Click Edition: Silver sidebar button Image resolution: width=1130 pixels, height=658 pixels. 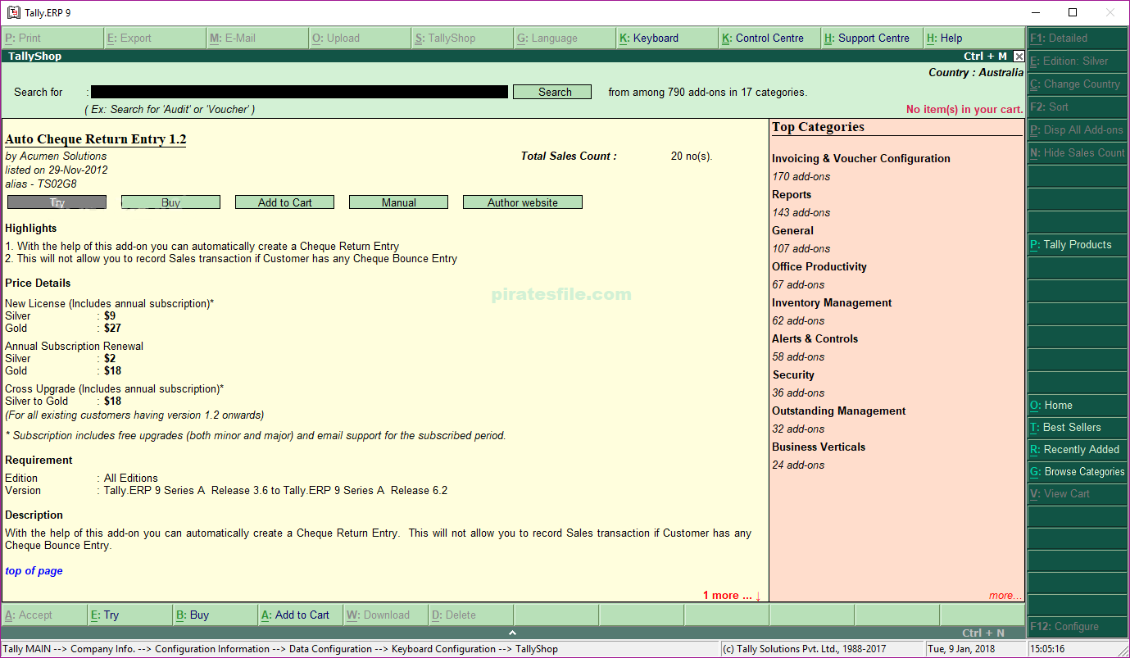1078,61
